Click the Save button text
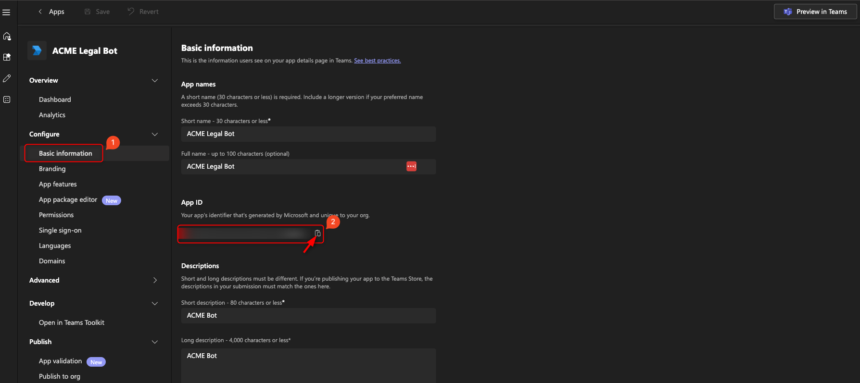The image size is (860, 383). [102, 12]
